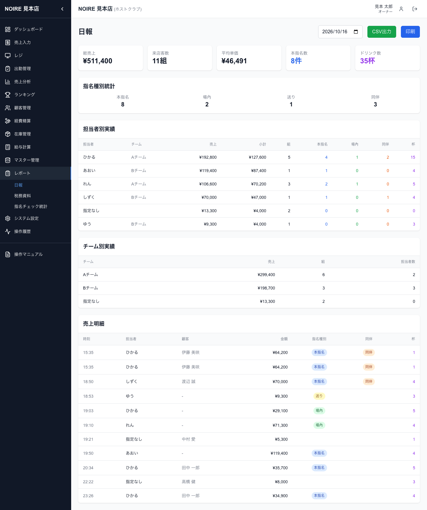Click the 同伴 badge in the 18:50 row
Screen dimensions: 427x510
369,382
